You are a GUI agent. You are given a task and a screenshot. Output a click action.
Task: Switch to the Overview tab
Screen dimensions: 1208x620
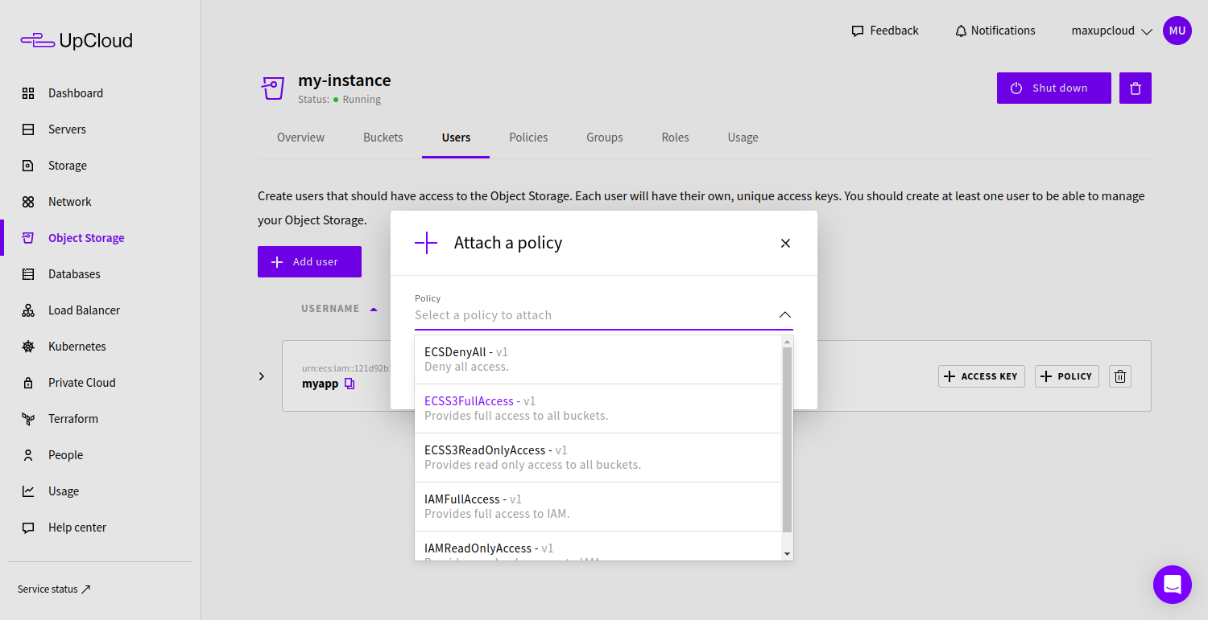[300, 138]
